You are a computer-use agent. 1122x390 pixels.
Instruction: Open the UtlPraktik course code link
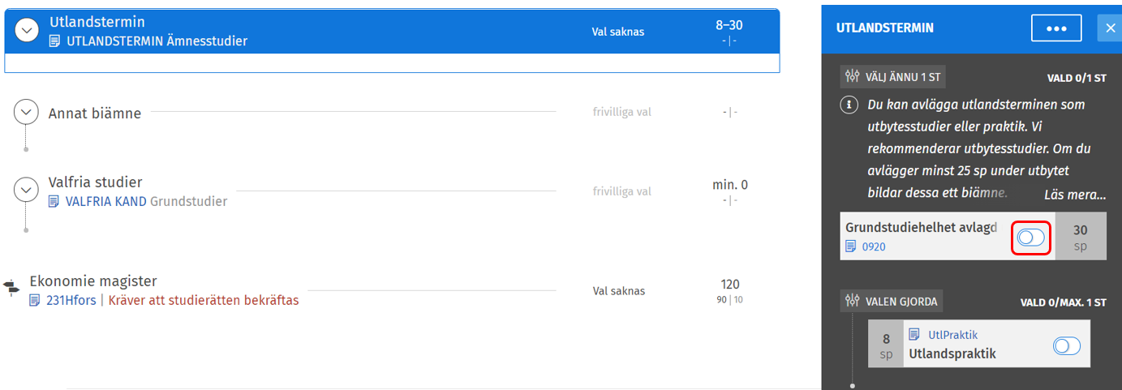pyautogui.click(x=953, y=334)
